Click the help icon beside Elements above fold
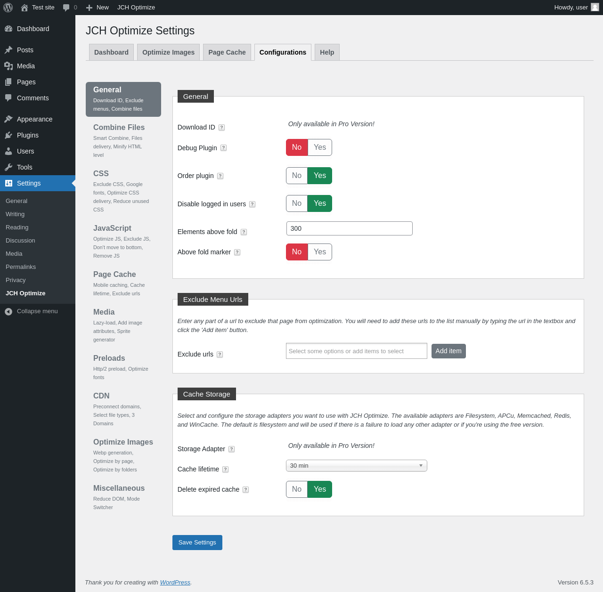Image resolution: width=603 pixels, height=592 pixels. pyautogui.click(x=244, y=232)
